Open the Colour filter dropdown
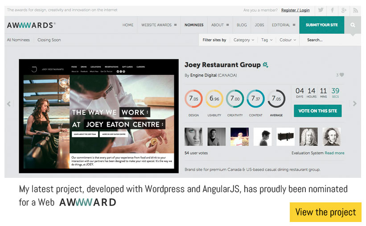 [x=288, y=40]
